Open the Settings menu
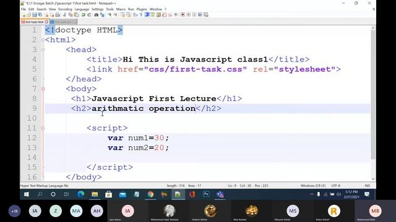 (x=98, y=9)
